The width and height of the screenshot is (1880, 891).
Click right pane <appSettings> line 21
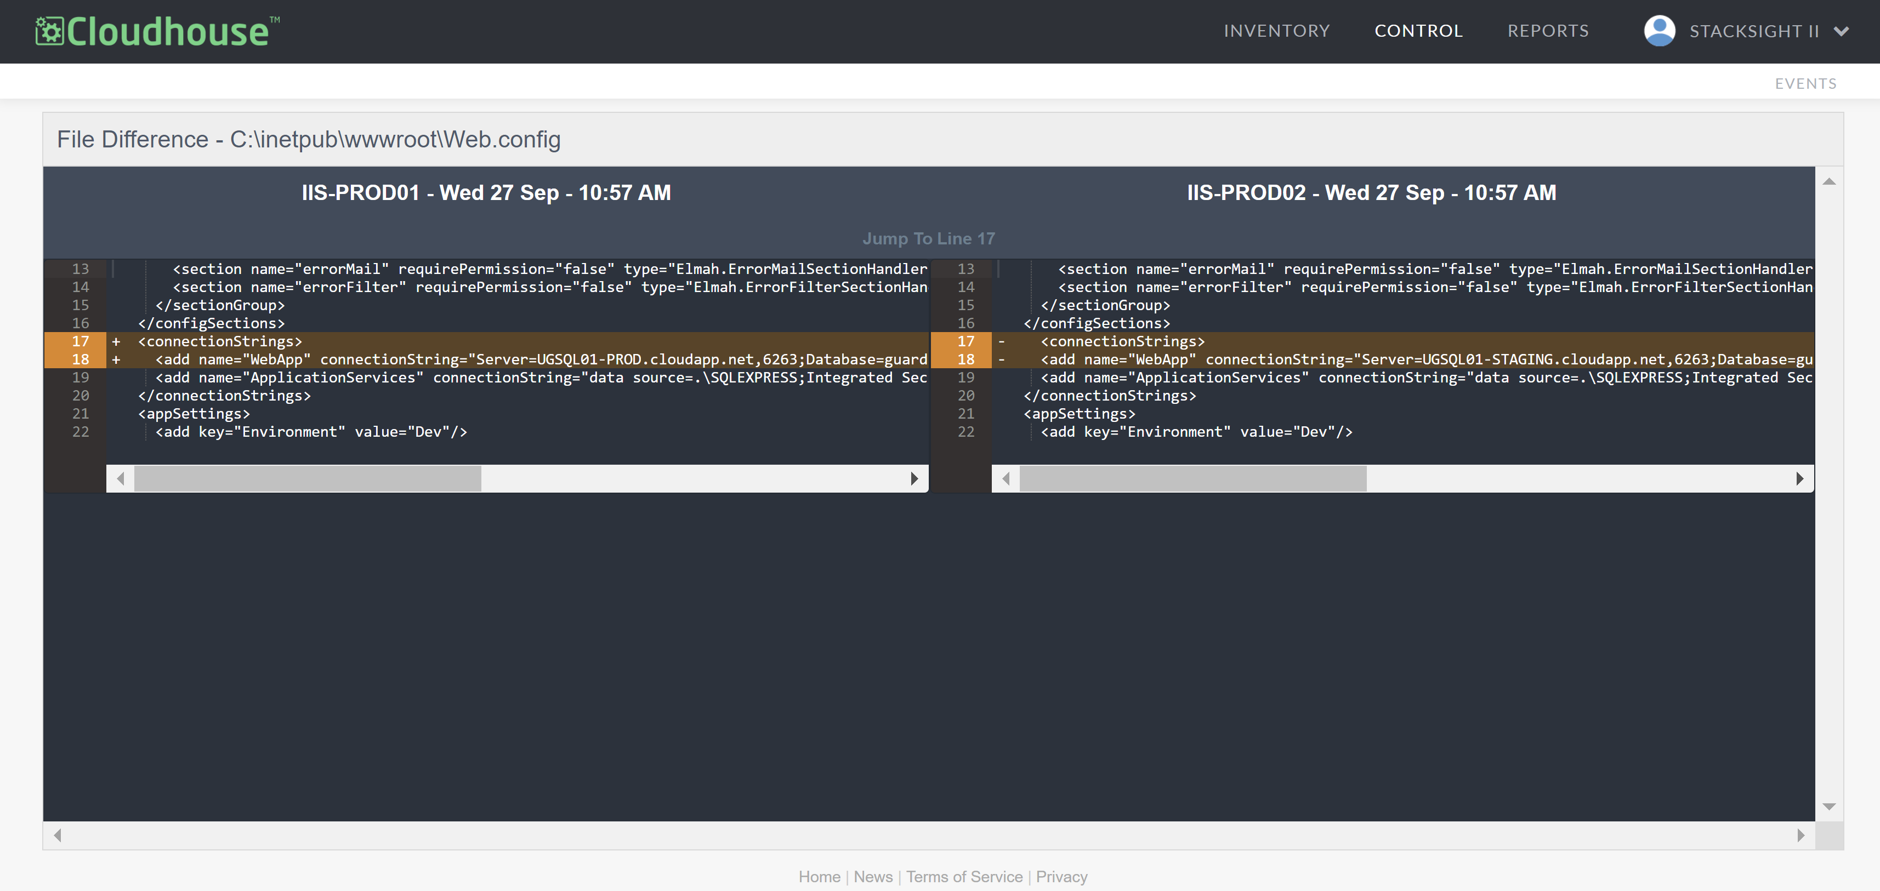tap(1080, 413)
